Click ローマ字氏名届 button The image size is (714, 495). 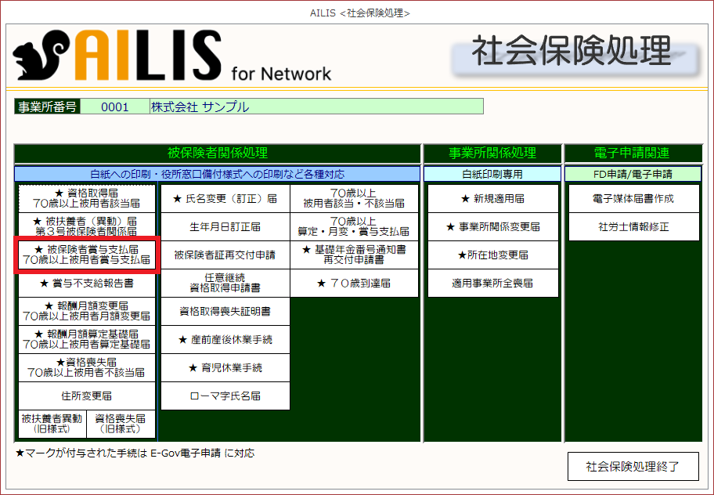click(225, 396)
